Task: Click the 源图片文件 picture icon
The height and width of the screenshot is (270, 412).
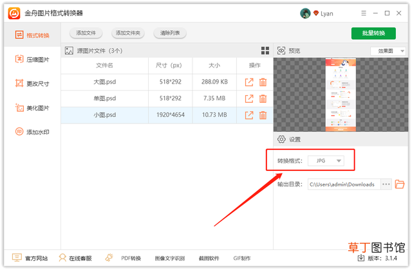Action: click(x=69, y=51)
